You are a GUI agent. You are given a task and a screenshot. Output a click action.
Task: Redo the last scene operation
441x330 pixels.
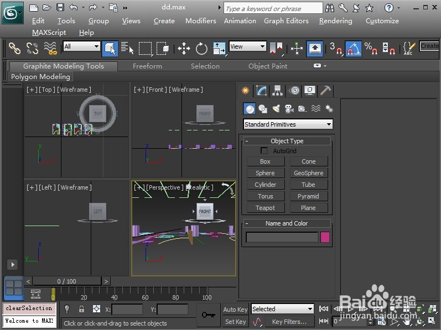coord(93,8)
